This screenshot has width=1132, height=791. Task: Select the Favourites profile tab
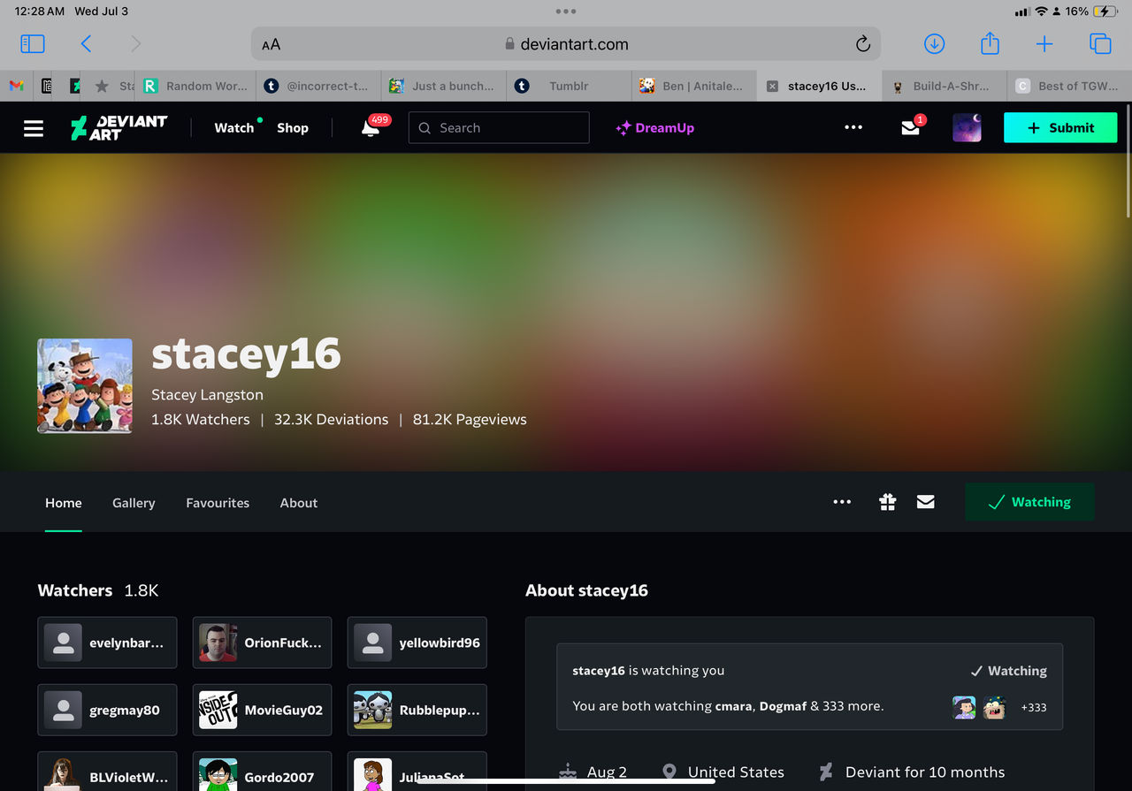tap(218, 503)
